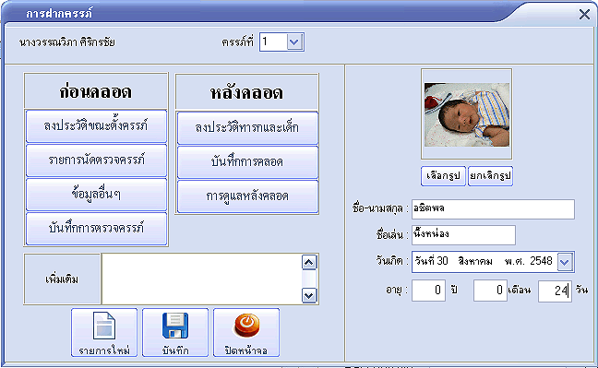This screenshot has height=368, width=598.
Task: Click the รายการใหม่ new document icon
Action: click(x=104, y=326)
